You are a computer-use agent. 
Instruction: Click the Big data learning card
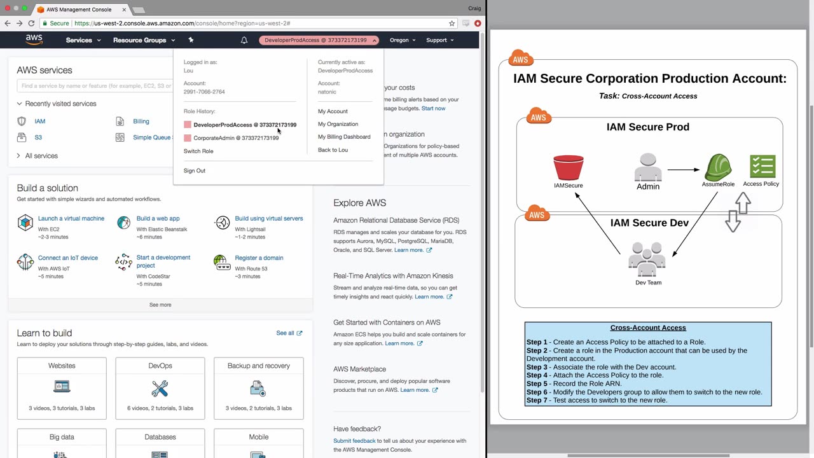62,443
